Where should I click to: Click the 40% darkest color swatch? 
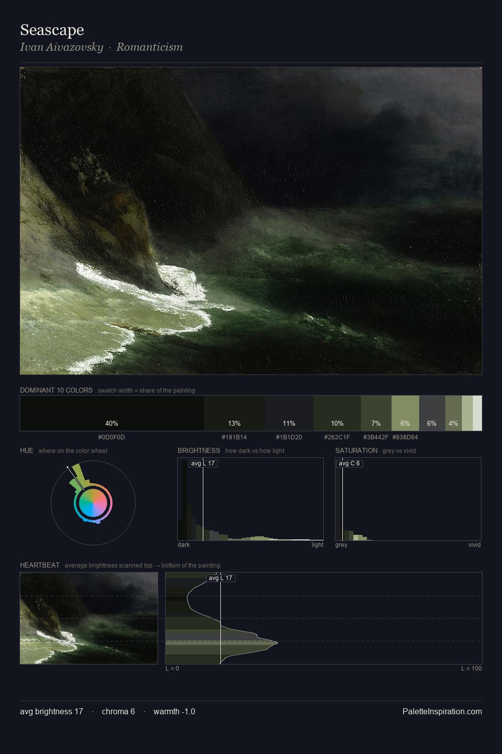pos(112,413)
